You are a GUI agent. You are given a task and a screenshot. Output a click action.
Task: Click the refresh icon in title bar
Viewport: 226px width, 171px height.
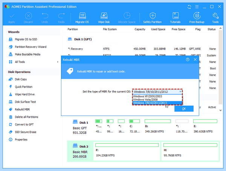(x=189, y=7)
